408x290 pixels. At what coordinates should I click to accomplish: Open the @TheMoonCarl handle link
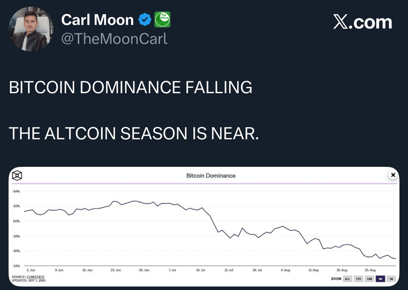click(114, 39)
